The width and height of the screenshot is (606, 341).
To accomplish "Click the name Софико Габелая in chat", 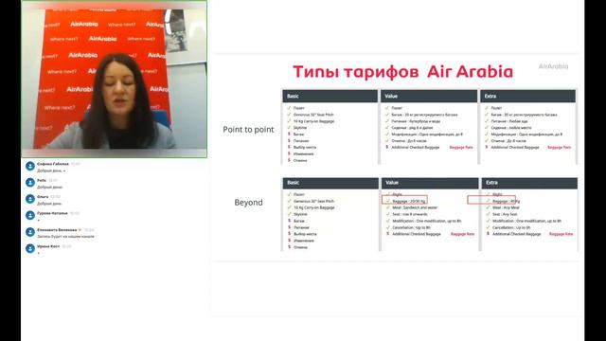I will click(53, 164).
